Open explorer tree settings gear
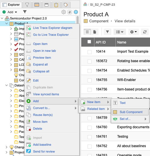 (64, 12)
